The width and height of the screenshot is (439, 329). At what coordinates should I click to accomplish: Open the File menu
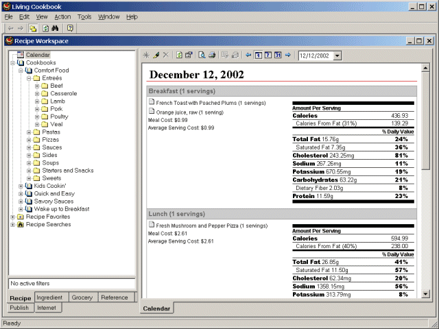click(9, 16)
